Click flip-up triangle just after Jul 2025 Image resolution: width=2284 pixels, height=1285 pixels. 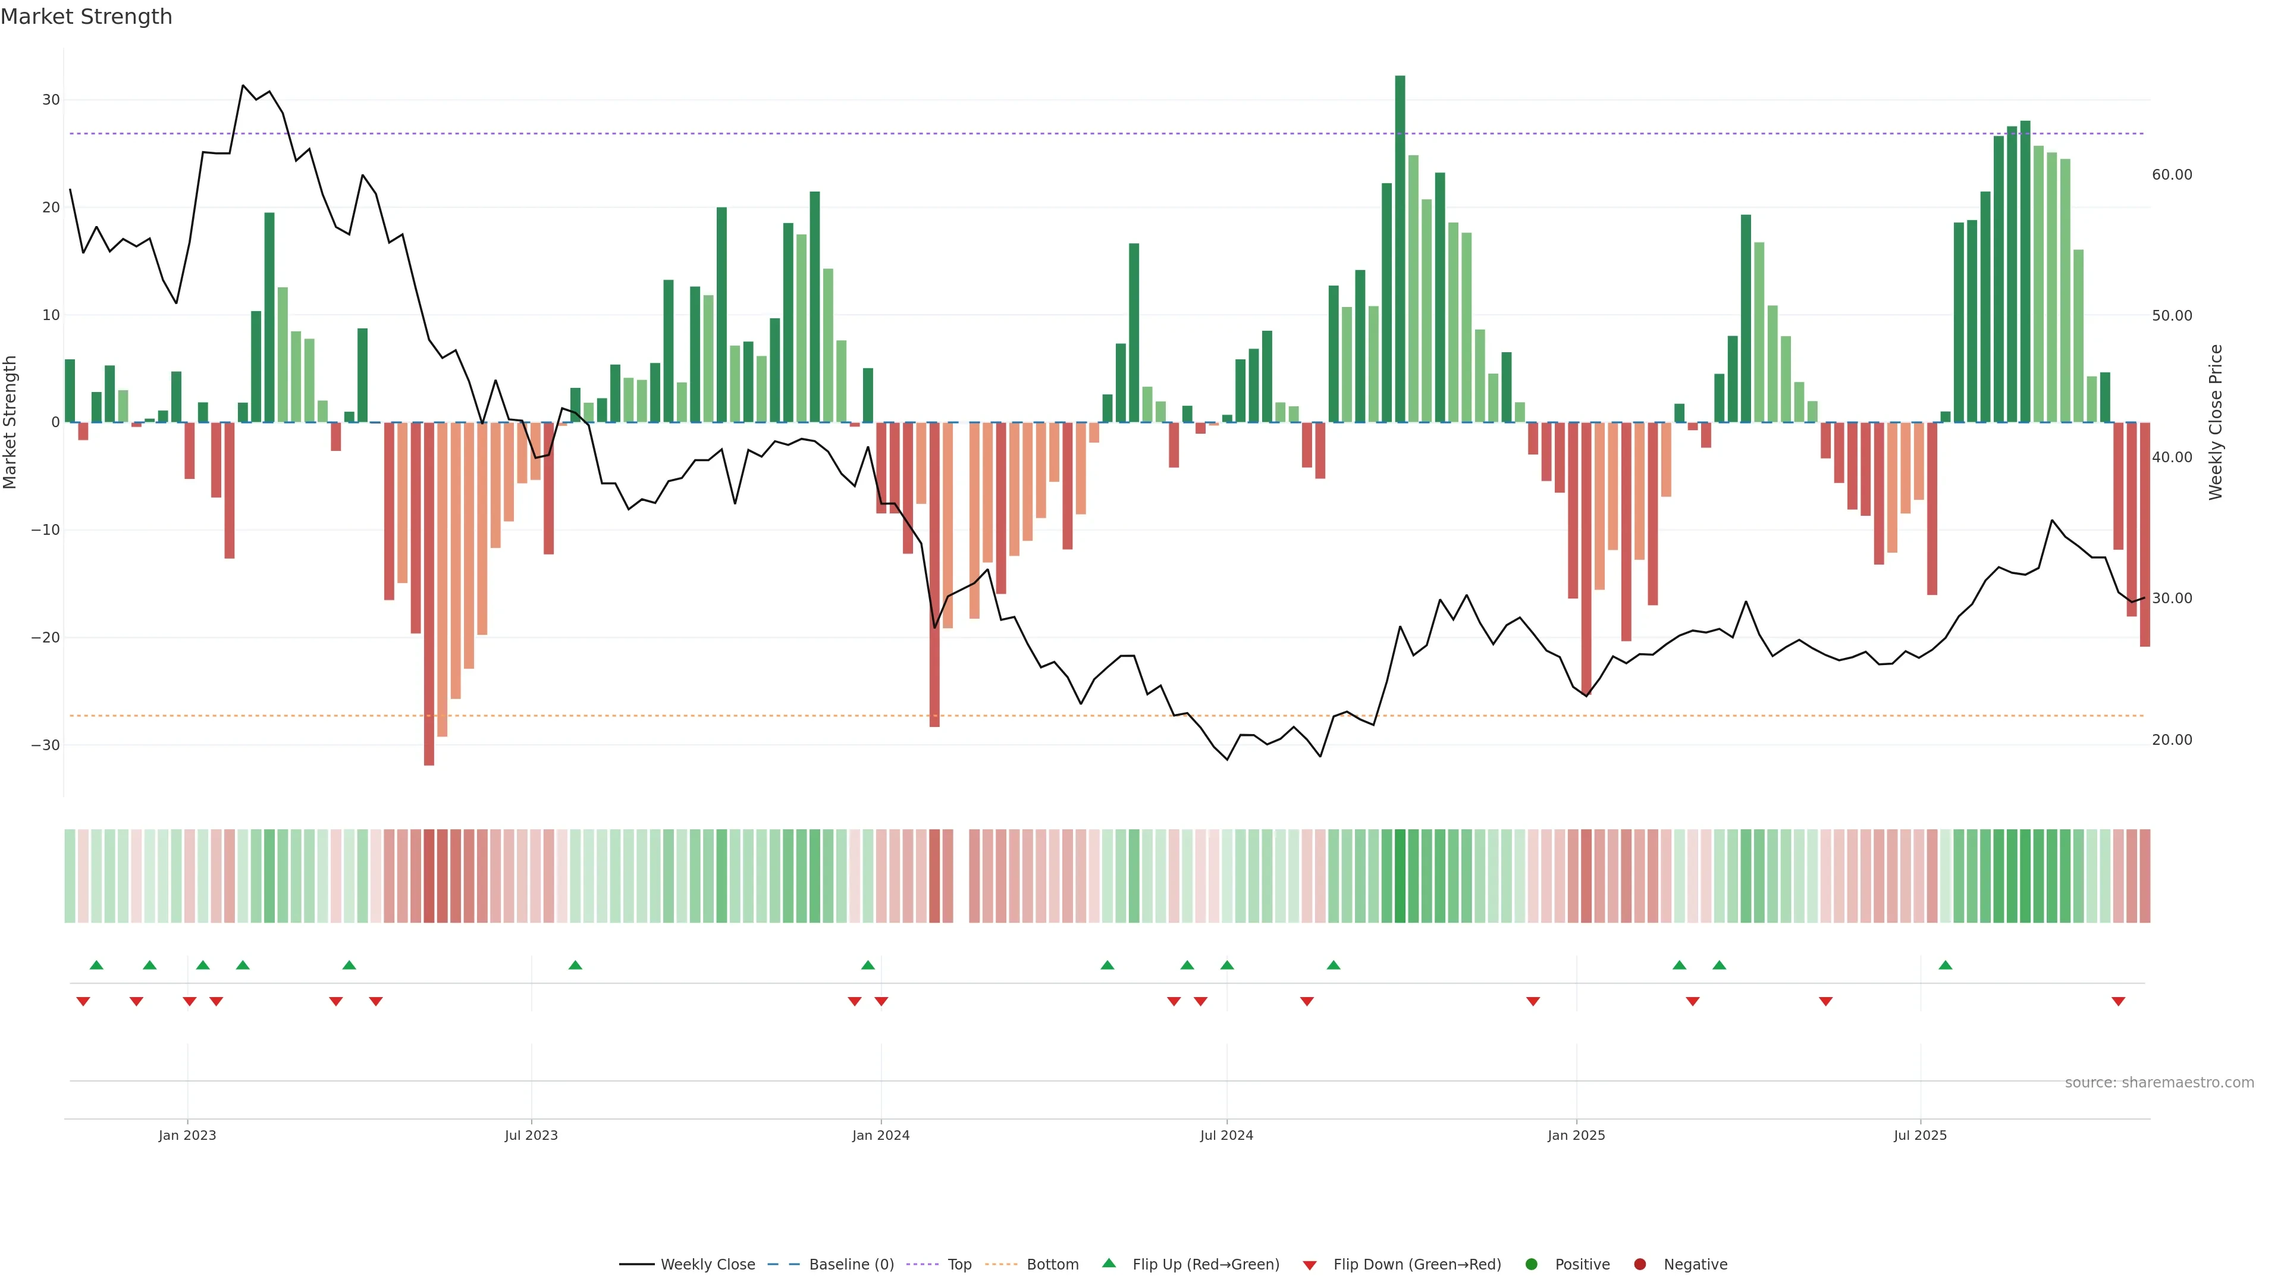click(1946, 965)
